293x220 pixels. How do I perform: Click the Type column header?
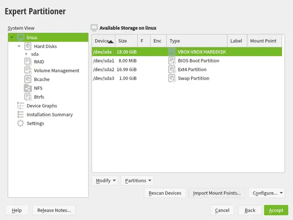pos(197,41)
